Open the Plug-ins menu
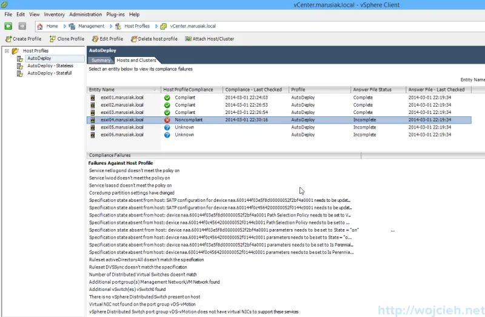This screenshot has height=317, width=485. click(115, 15)
